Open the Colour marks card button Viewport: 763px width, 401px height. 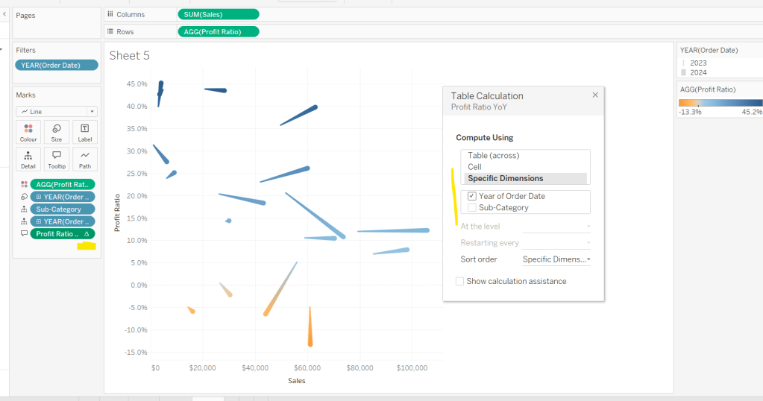tap(28, 132)
